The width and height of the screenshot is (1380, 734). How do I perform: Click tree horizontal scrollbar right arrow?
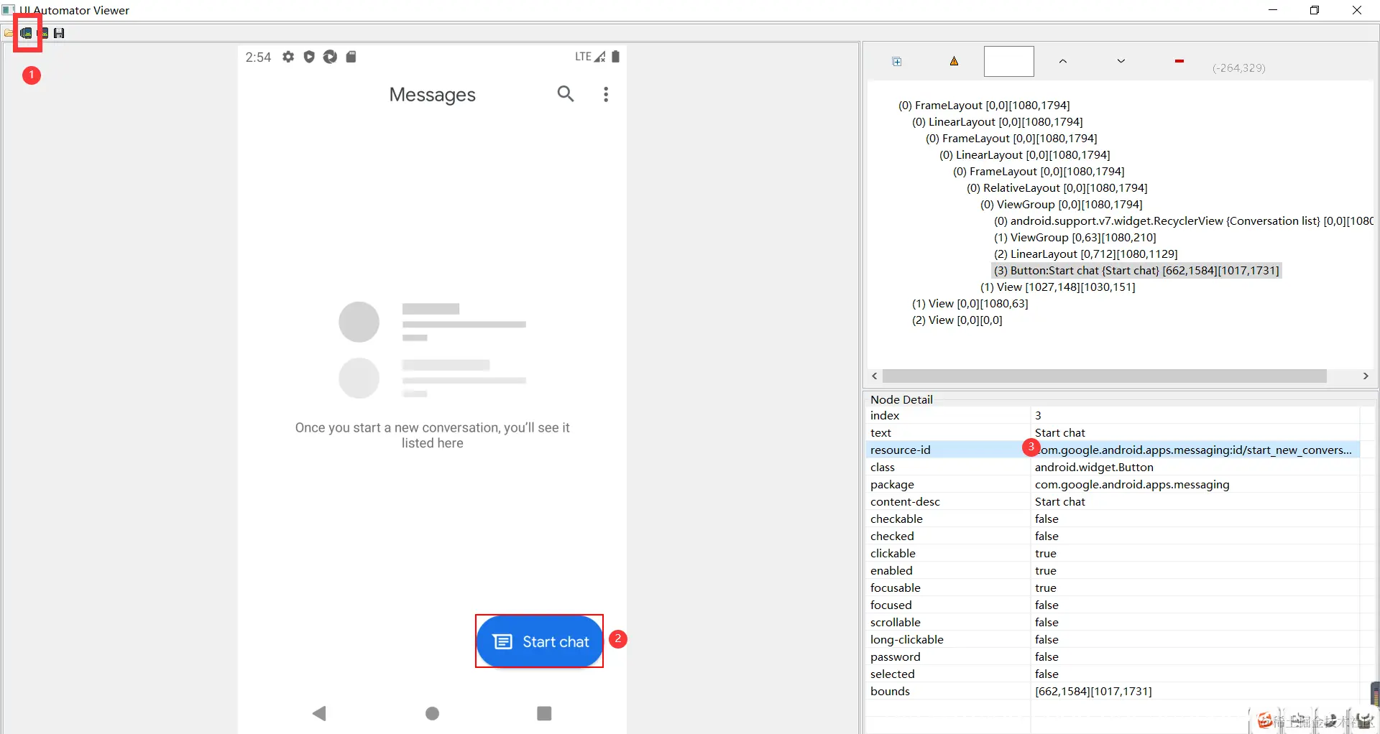[x=1366, y=376]
